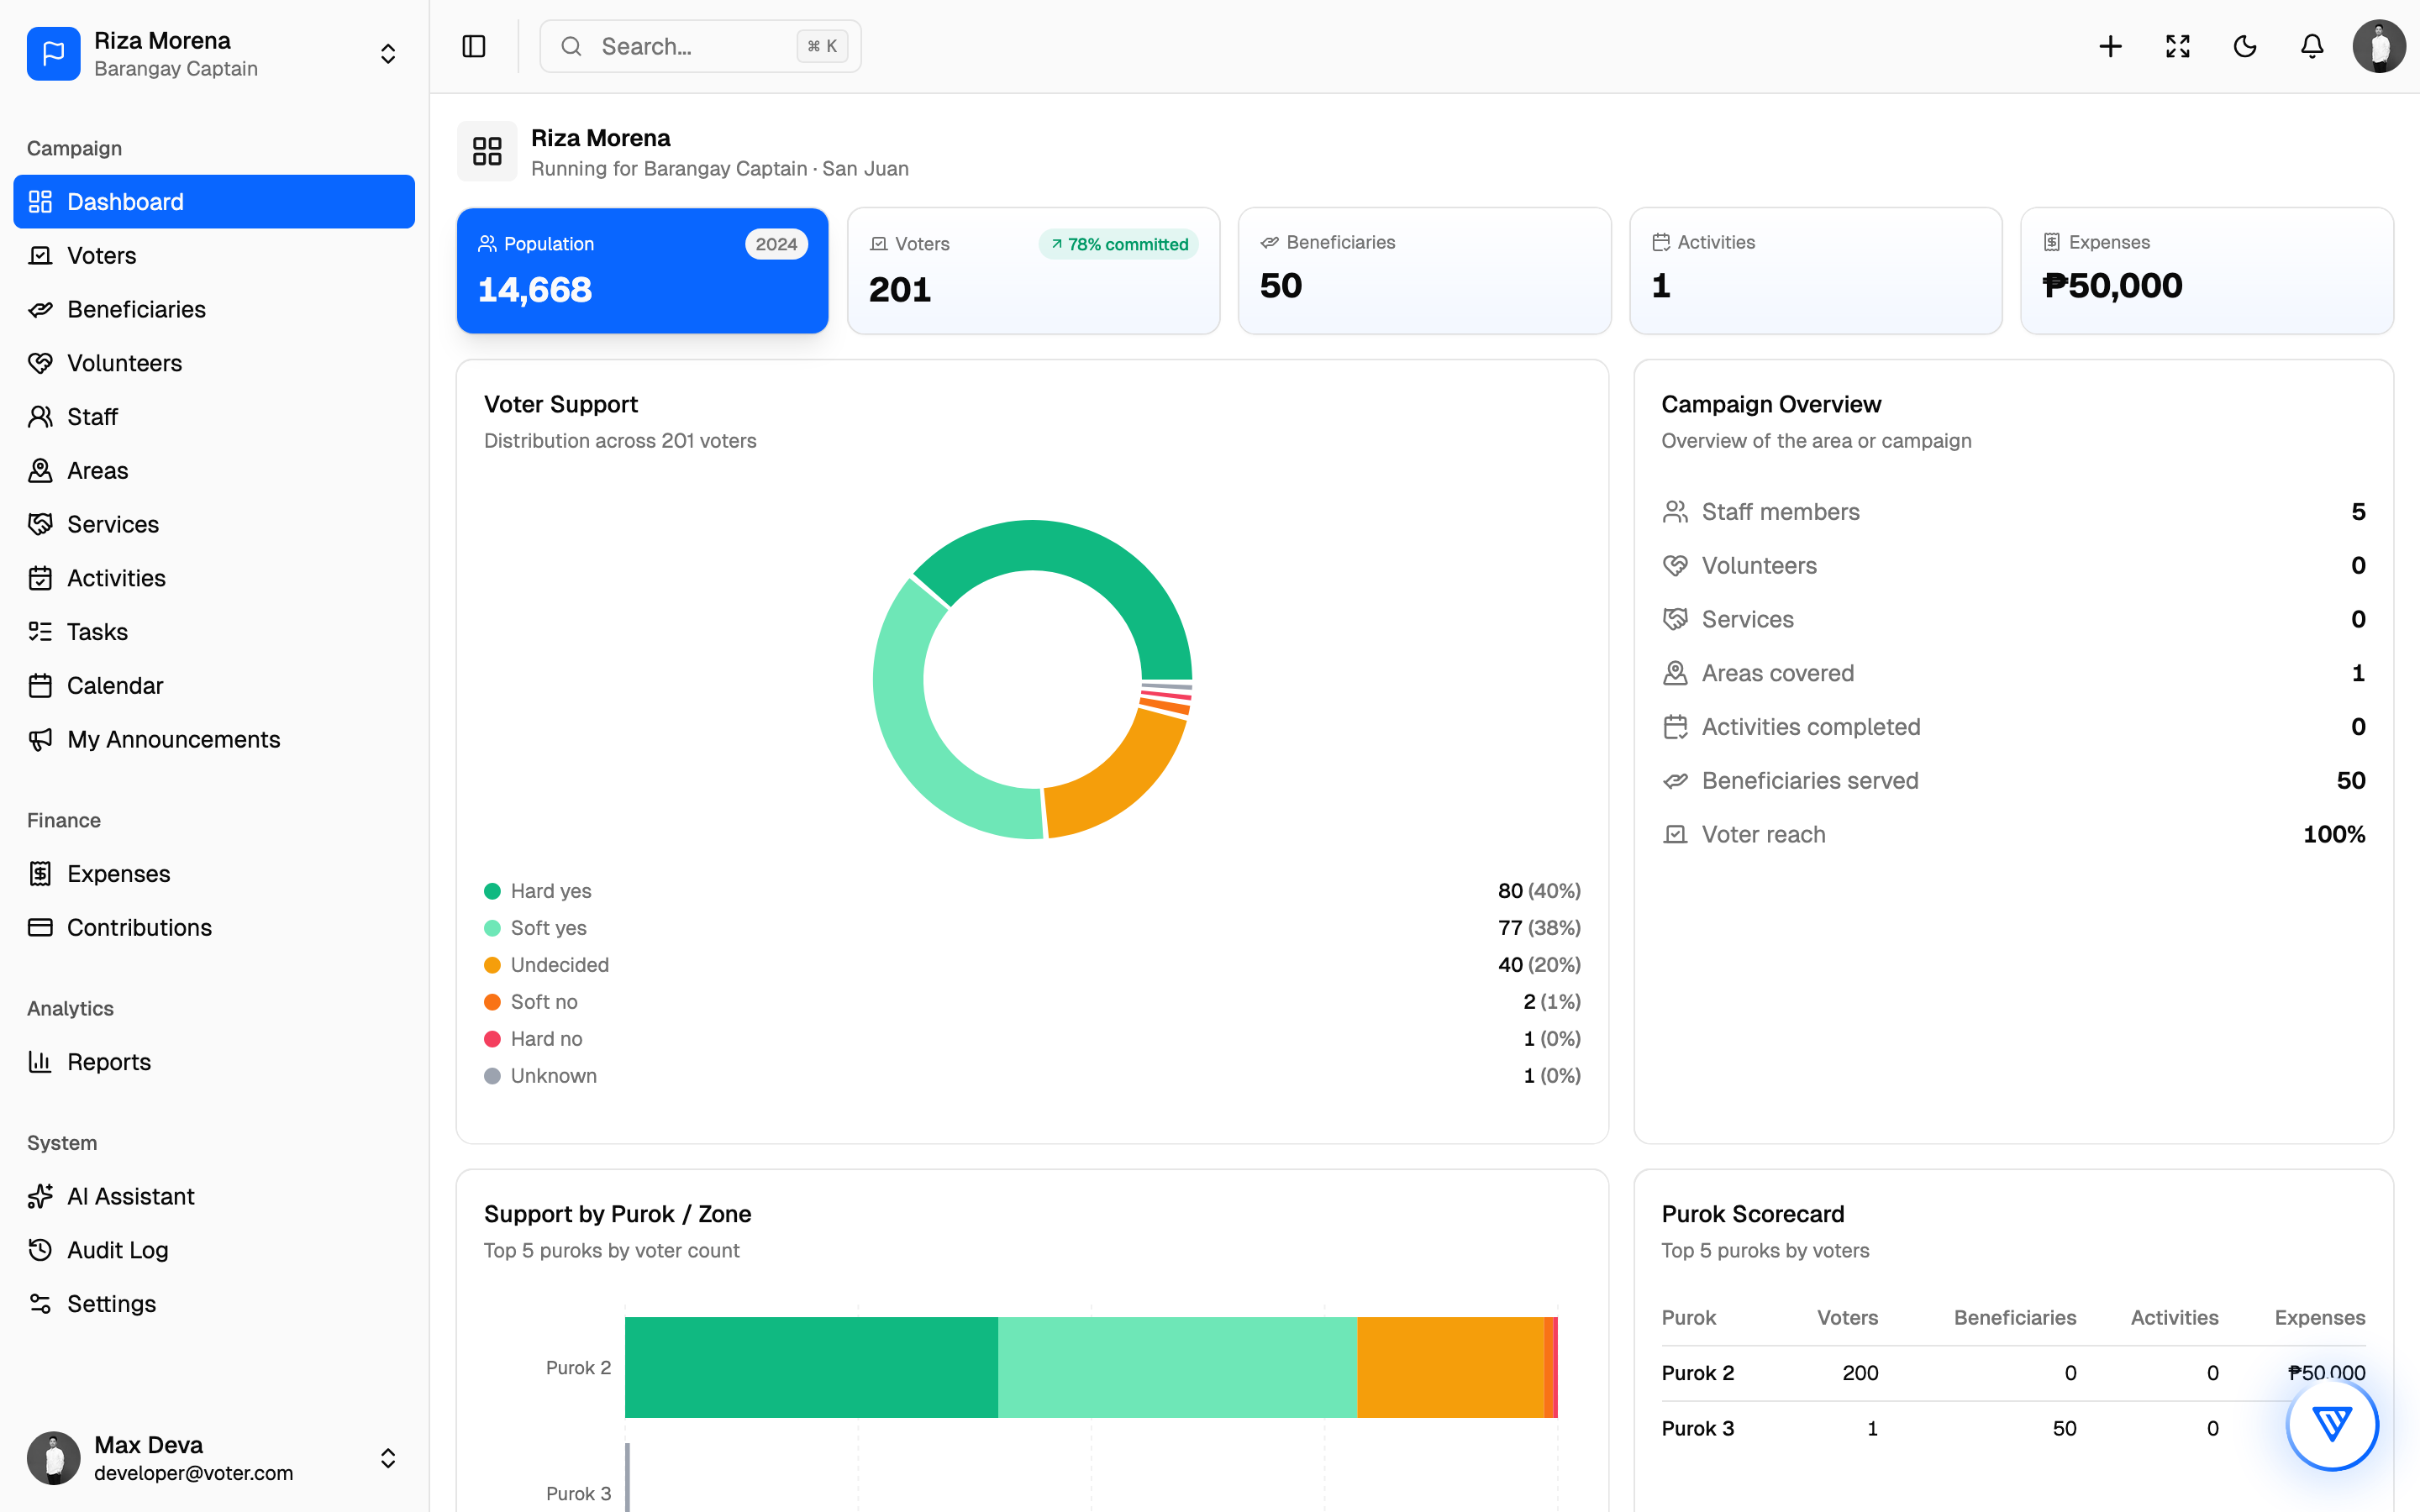Open the floating chat widget button
The width and height of the screenshot is (2420, 1512).
(2332, 1424)
